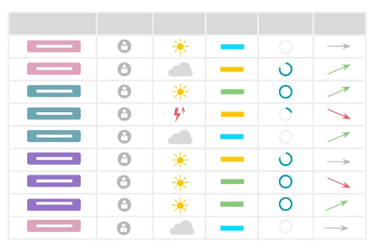The image size is (376, 251).
Task: Click the green upward arrow beside the gray cloud in teal row
Action: click(x=339, y=137)
